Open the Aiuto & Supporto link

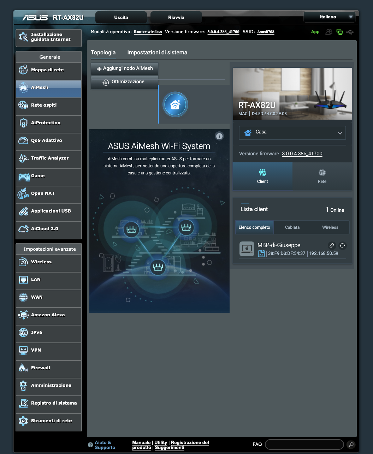pos(105,445)
